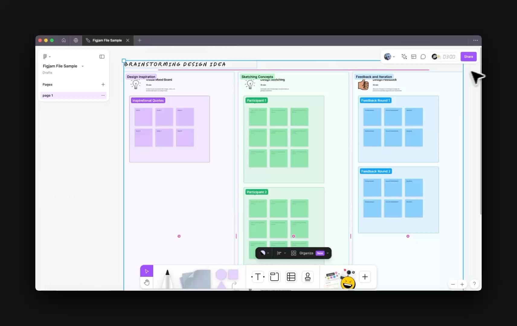517x326 pixels.
Task: Toggle the left sidebar panel
Action: (x=102, y=56)
